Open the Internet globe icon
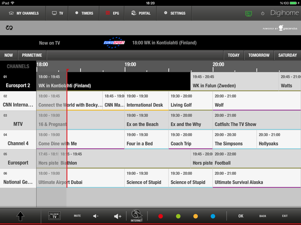The height and width of the screenshot is (225, 301). [x=137, y=216]
